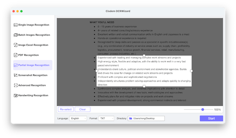Click the blue folder icon beside directory path
This screenshot has height=138, width=236.
pyautogui.click(x=130, y=119)
